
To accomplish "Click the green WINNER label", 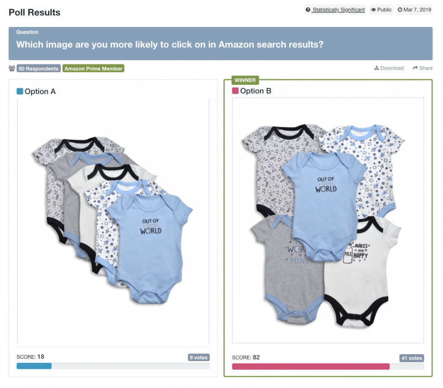I will point(245,80).
